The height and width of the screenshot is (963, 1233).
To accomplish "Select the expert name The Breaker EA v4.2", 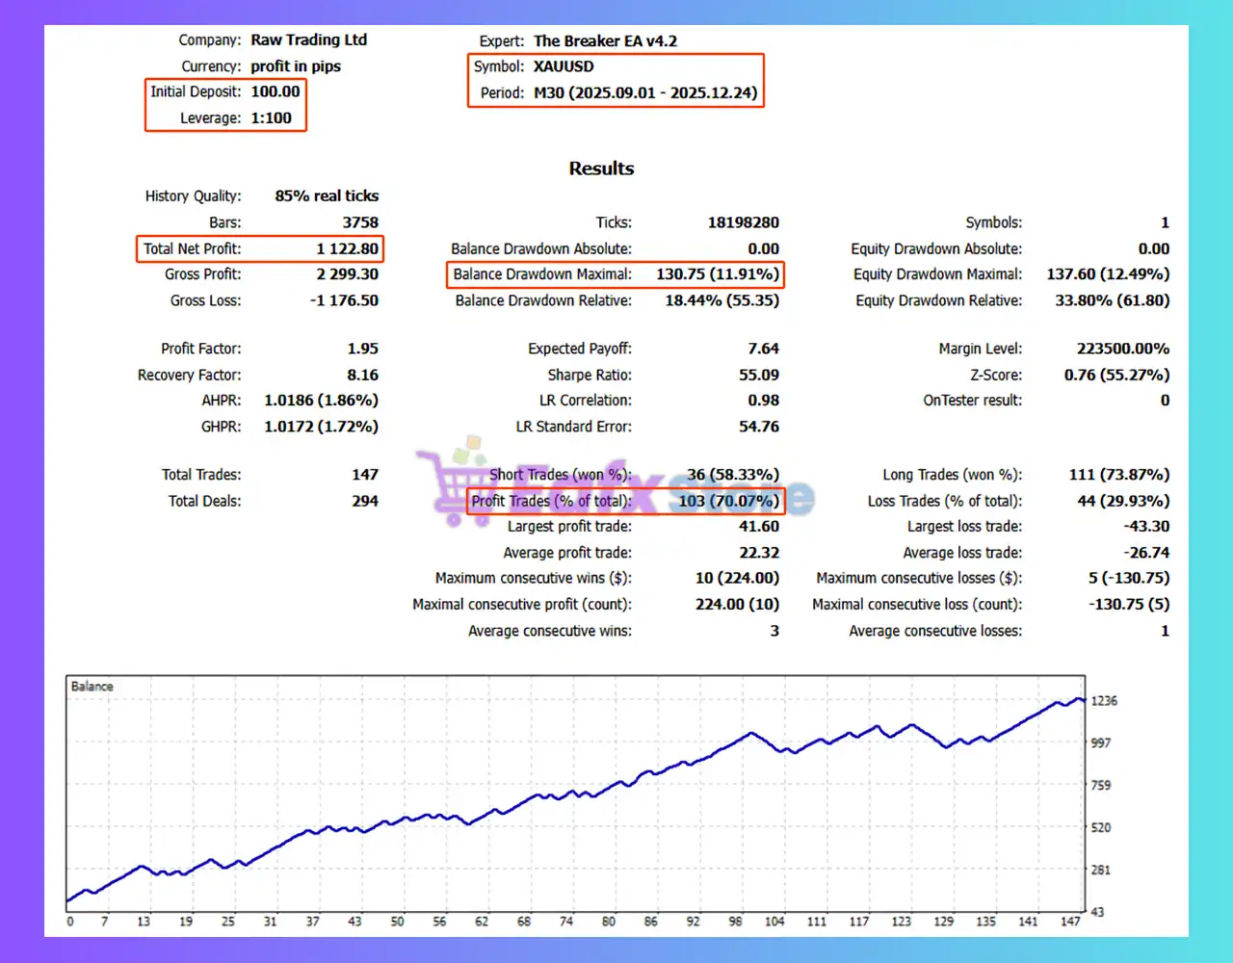I will [605, 41].
